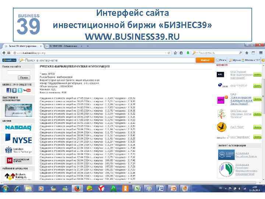Image resolution: width=265 pixels, height=199 pixels.
Task: Switch to the first Бизнес39 browser tab
Action: click(23, 46)
